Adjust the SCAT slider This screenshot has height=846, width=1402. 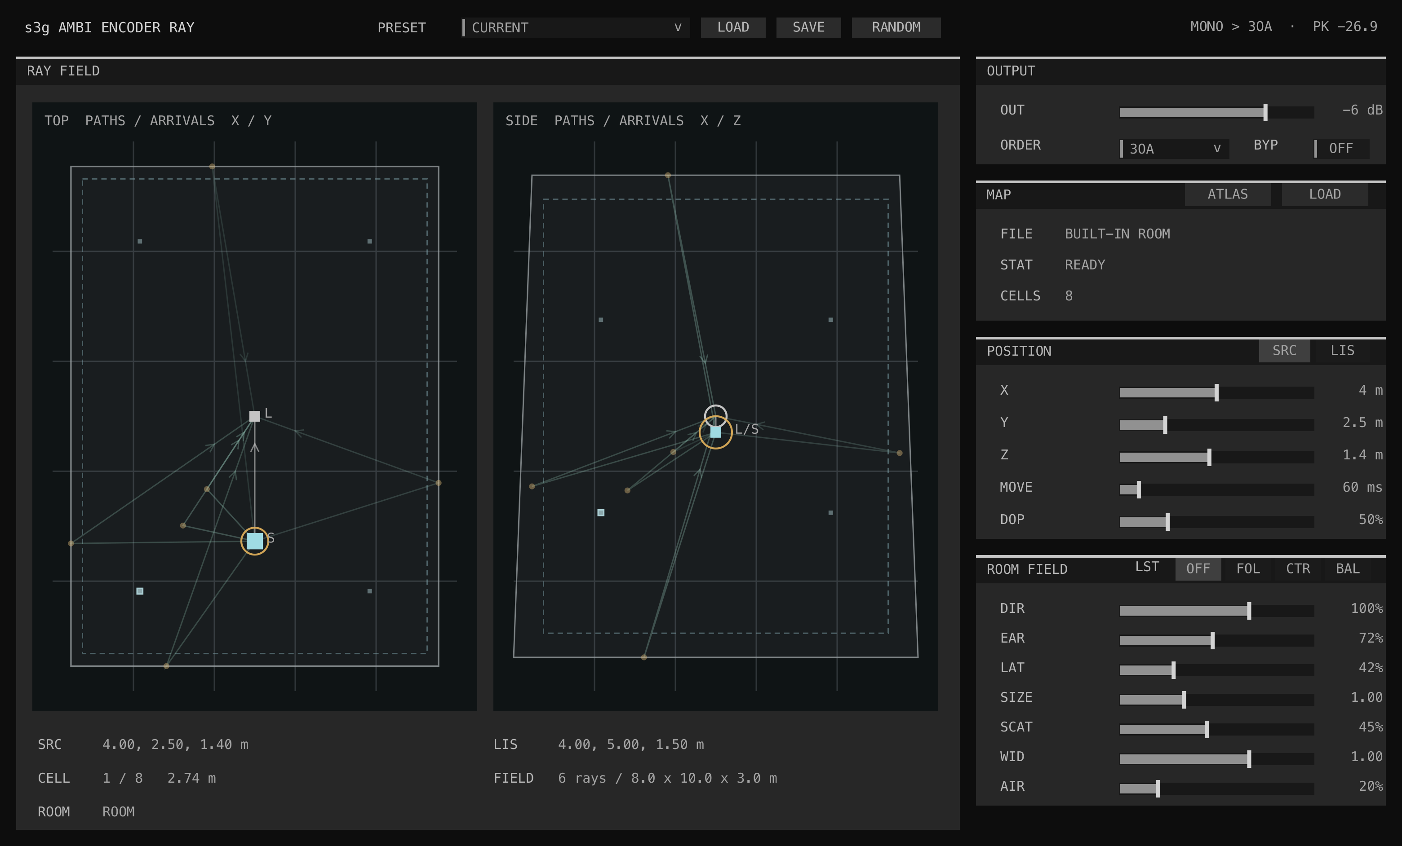point(1216,729)
